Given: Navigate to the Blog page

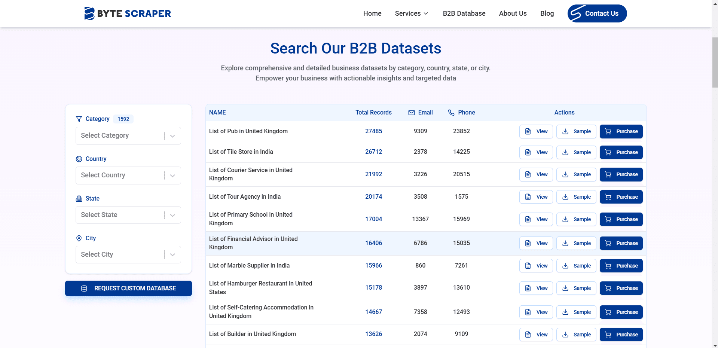Looking at the screenshot, I should (547, 13).
